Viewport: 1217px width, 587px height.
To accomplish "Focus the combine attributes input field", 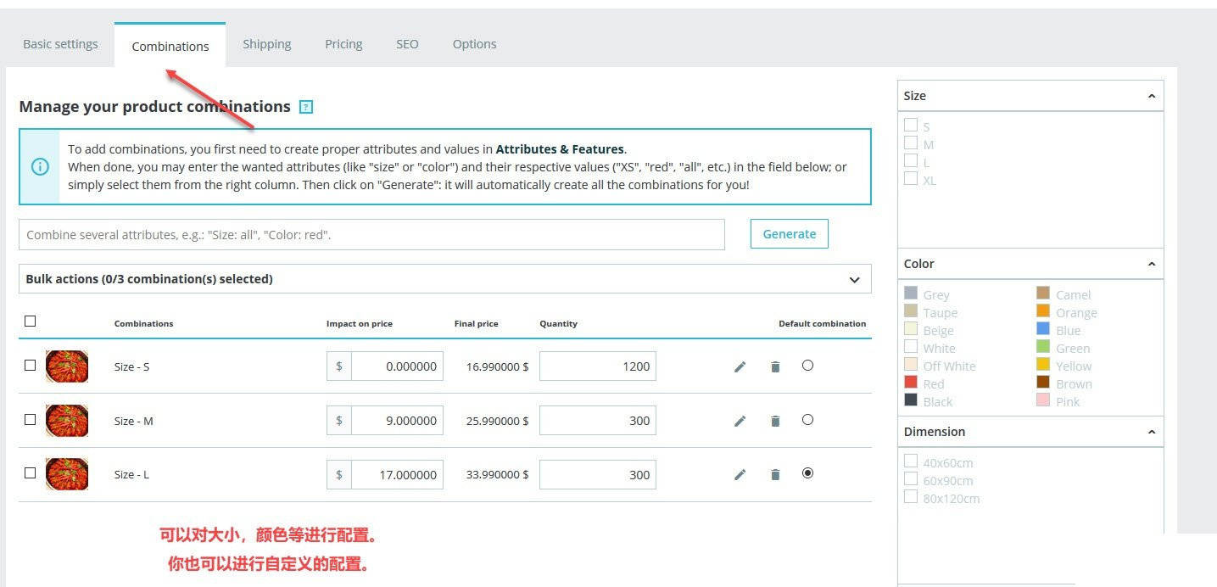I will point(371,234).
